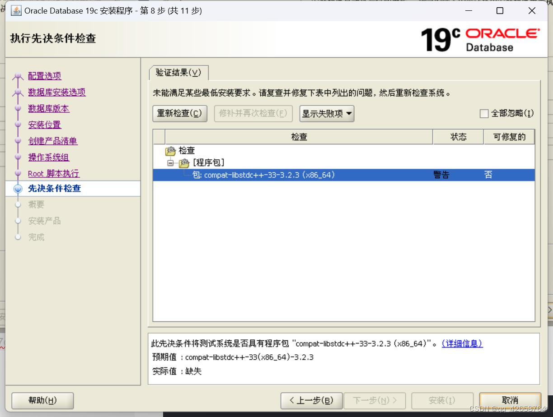553x417 pixels.
Task: Click the 状态 column header
Action: 458,137
